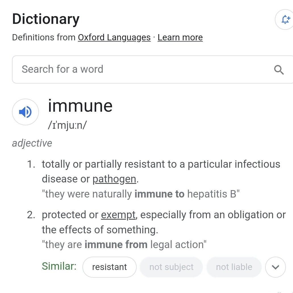This screenshot has height=293, width=293.
Task: Follow the underlined "pathogen" link
Action: pos(114,179)
